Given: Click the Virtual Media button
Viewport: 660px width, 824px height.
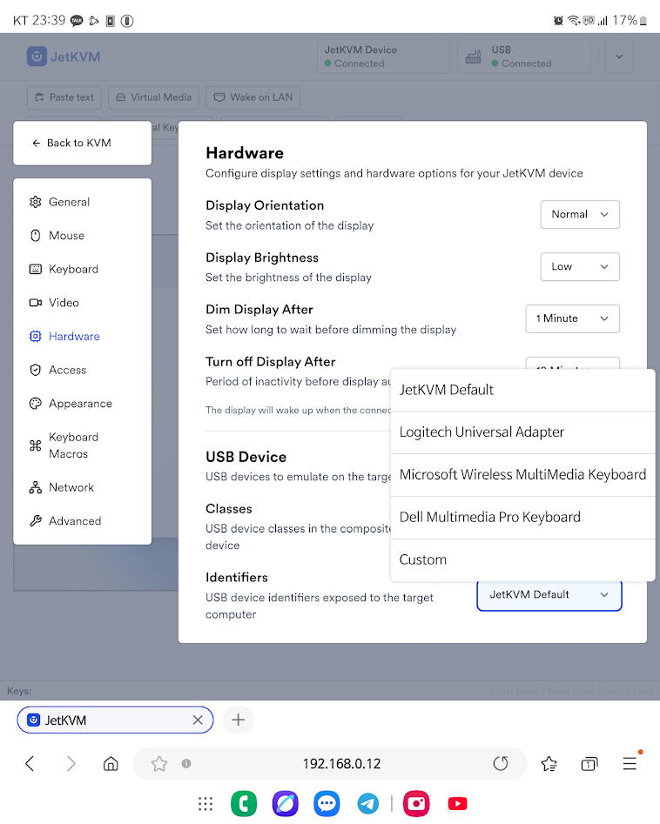Looking at the screenshot, I should tap(153, 97).
